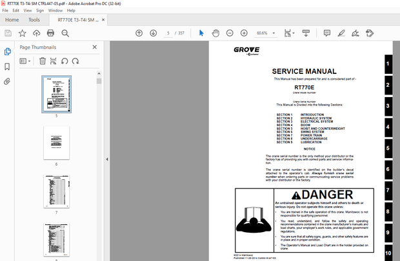Click thumbnails scroll up arrow

point(99,74)
